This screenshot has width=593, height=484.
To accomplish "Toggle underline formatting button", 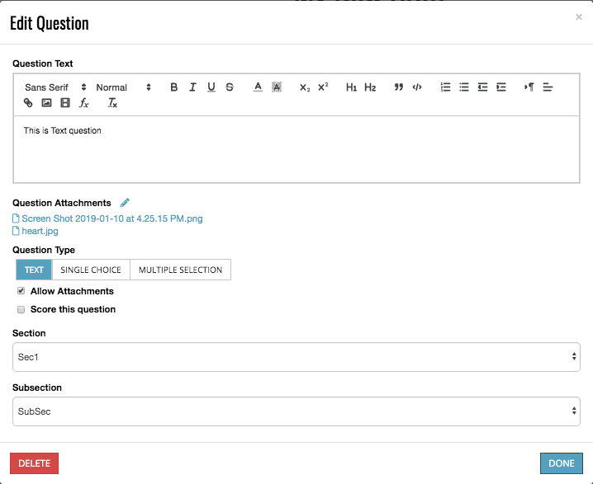I will 211,87.
